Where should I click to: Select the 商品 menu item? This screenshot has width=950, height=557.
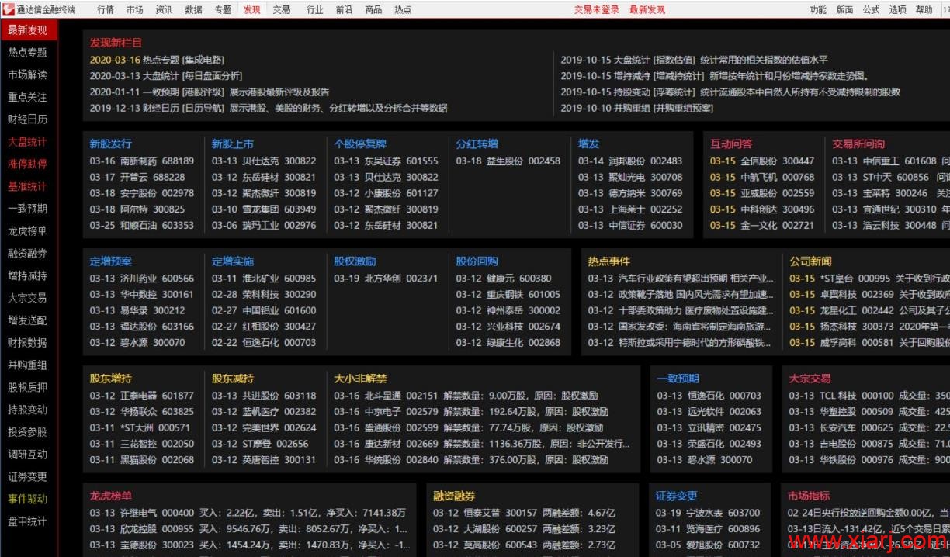[x=373, y=10]
